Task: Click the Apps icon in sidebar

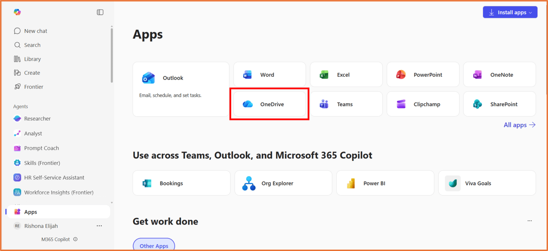Action: pos(17,212)
